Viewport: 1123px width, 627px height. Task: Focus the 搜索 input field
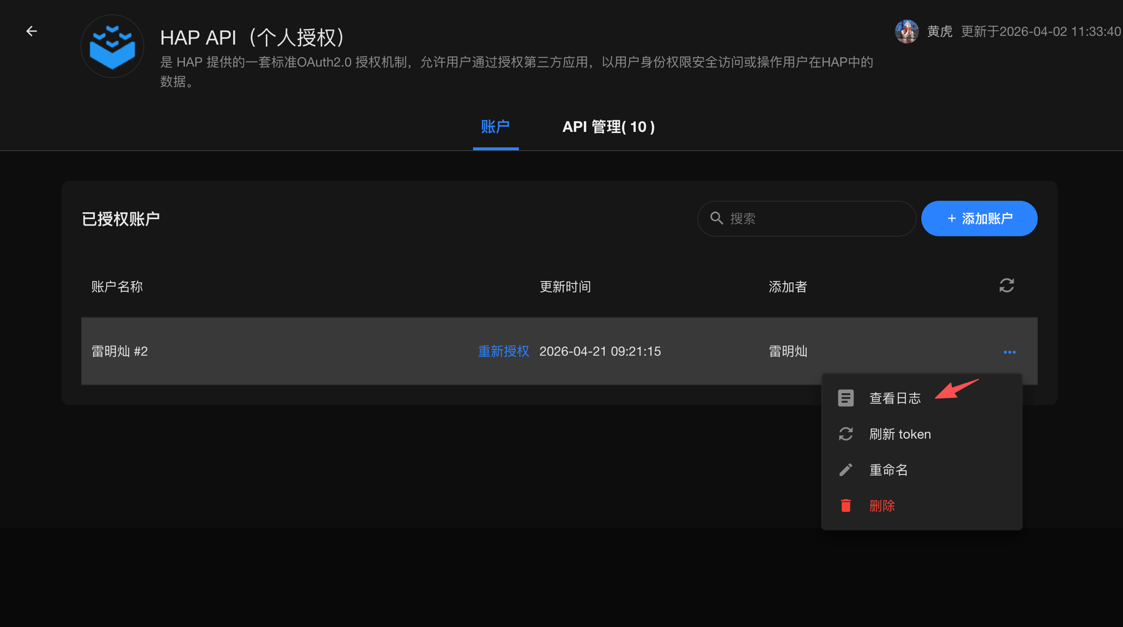(x=807, y=218)
